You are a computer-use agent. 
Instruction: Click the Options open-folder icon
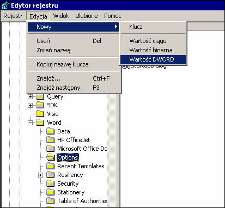[51, 157]
